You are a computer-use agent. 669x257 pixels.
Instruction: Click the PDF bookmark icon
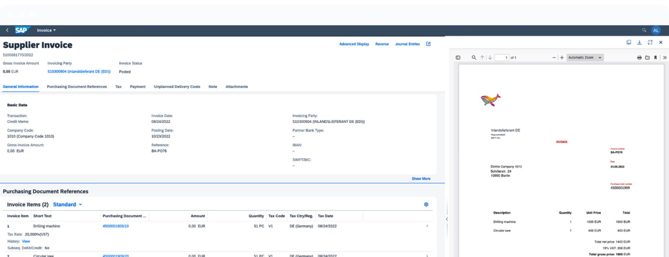coord(655,57)
